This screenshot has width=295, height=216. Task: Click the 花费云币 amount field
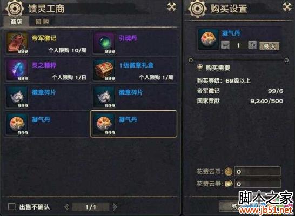pyautogui.click(x=257, y=171)
